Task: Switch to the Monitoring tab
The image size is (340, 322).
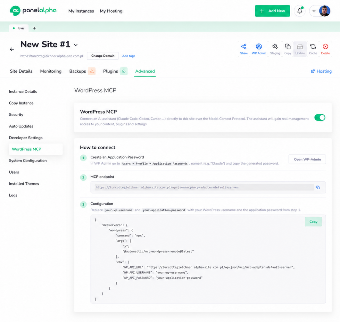Action: point(51,71)
